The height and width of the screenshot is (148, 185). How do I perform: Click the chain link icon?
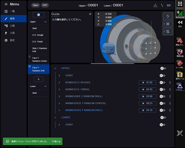point(169,5)
